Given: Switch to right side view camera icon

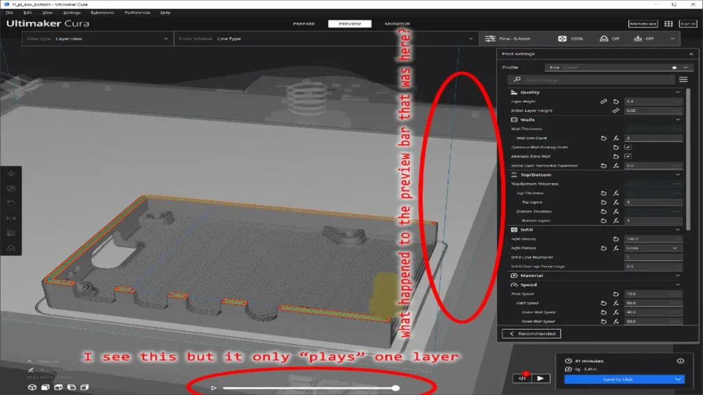Looking at the screenshot, I should click(84, 387).
